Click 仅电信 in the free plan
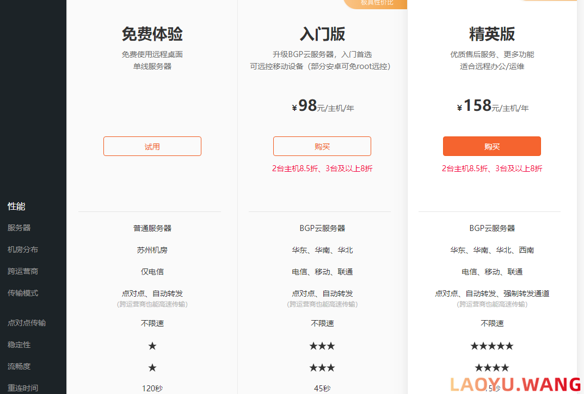Screen dimensions: 584x394 coord(152,272)
